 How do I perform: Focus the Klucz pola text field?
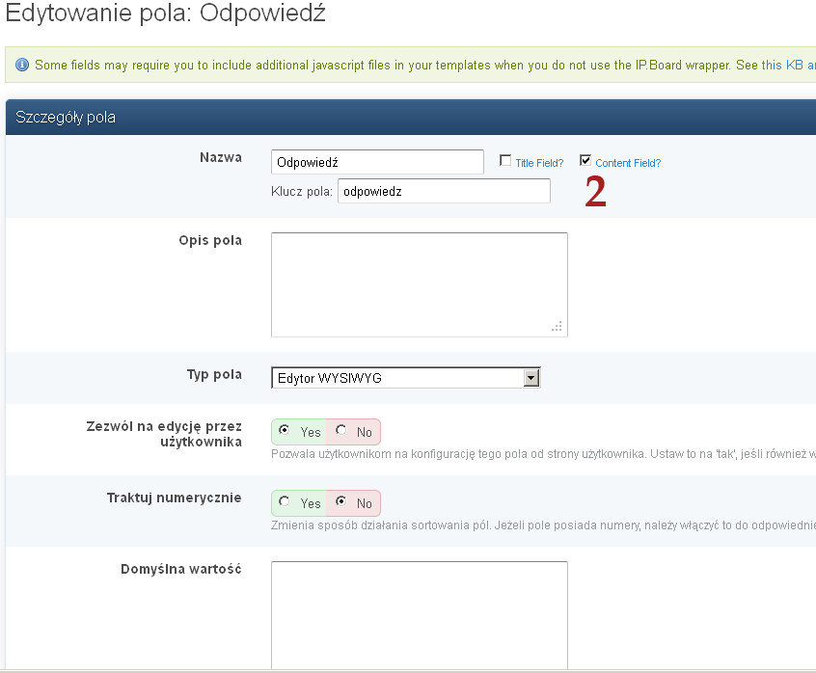[x=444, y=191]
